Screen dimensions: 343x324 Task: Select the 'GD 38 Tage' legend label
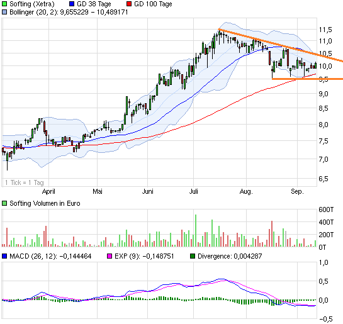click(x=94, y=4)
